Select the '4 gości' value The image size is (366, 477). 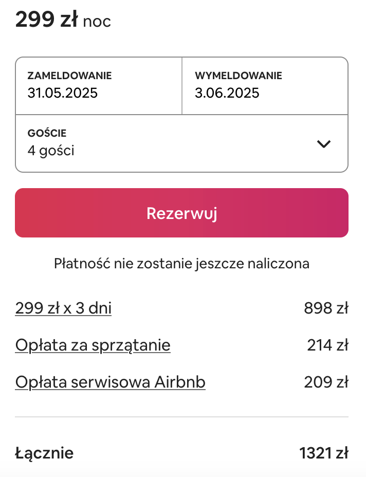pos(51,150)
